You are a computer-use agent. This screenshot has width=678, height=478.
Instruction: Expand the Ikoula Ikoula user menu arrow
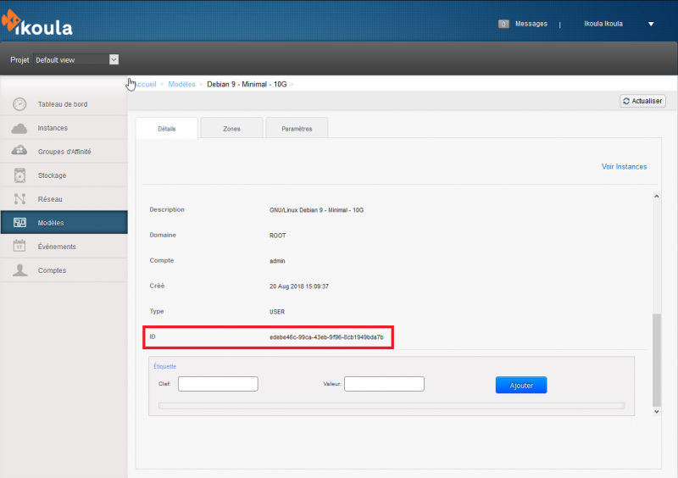click(651, 25)
